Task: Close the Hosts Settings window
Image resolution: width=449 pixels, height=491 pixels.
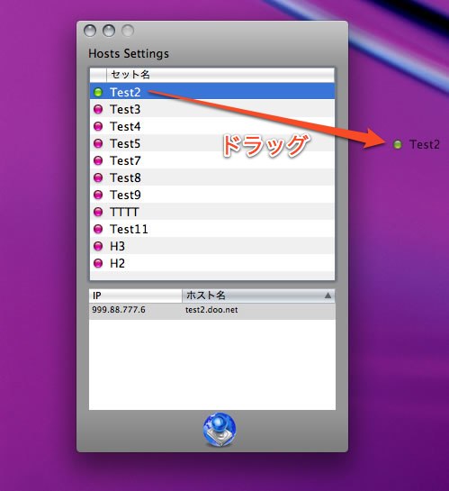Action: tap(90, 31)
